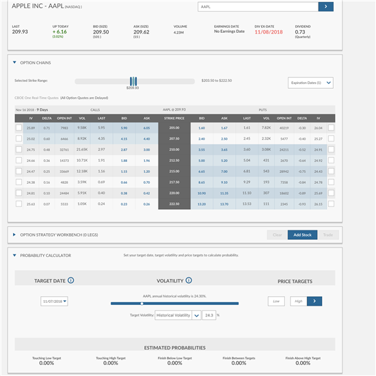Click put bid 6.65 for strike 215.00
The width and height of the screenshot is (376, 376).
(x=202, y=172)
